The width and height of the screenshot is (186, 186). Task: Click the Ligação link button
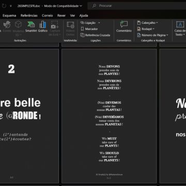pyautogui.click(x=88, y=23)
